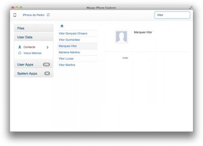Click the Marques Vitor name in details
The image size is (203, 146).
143,32
